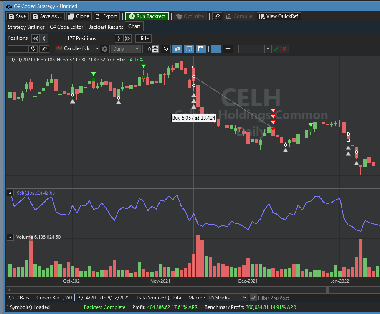380x314 pixels.
Task: Switch to the Backtest Results tab
Action: [x=105, y=27]
